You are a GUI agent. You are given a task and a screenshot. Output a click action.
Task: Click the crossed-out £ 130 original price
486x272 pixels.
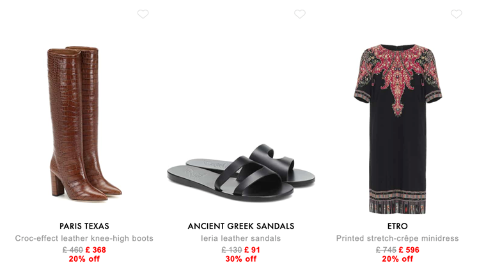pyautogui.click(x=232, y=250)
